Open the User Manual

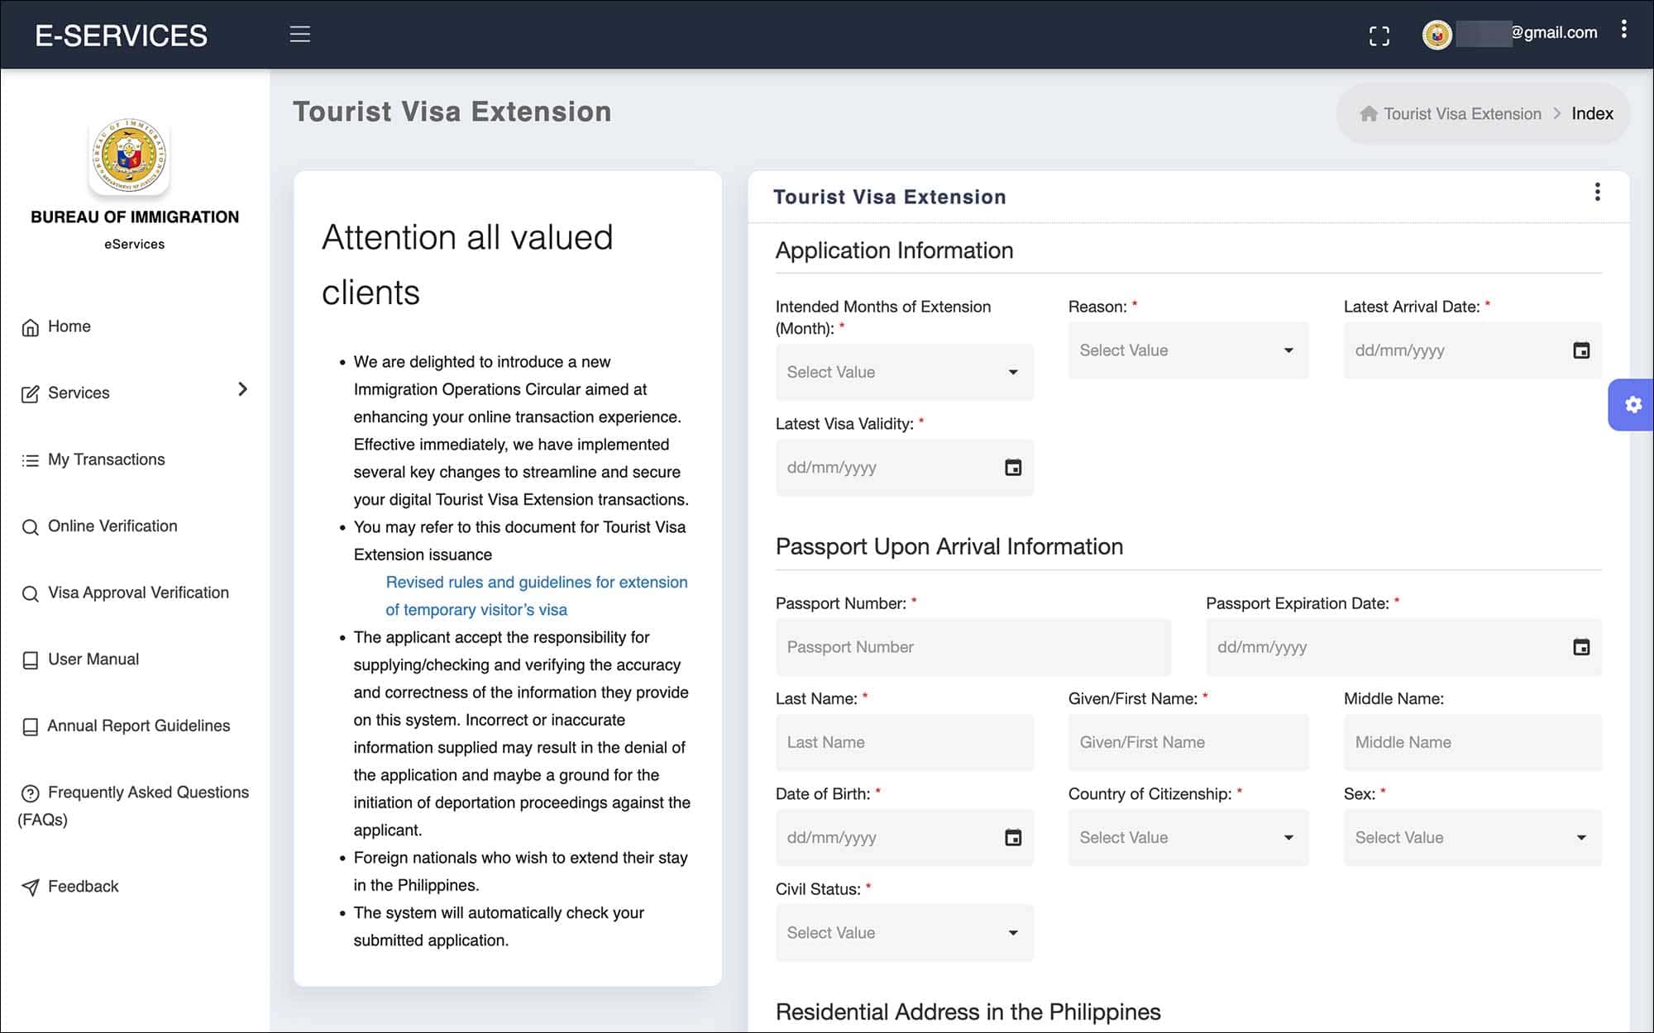point(80,659)
